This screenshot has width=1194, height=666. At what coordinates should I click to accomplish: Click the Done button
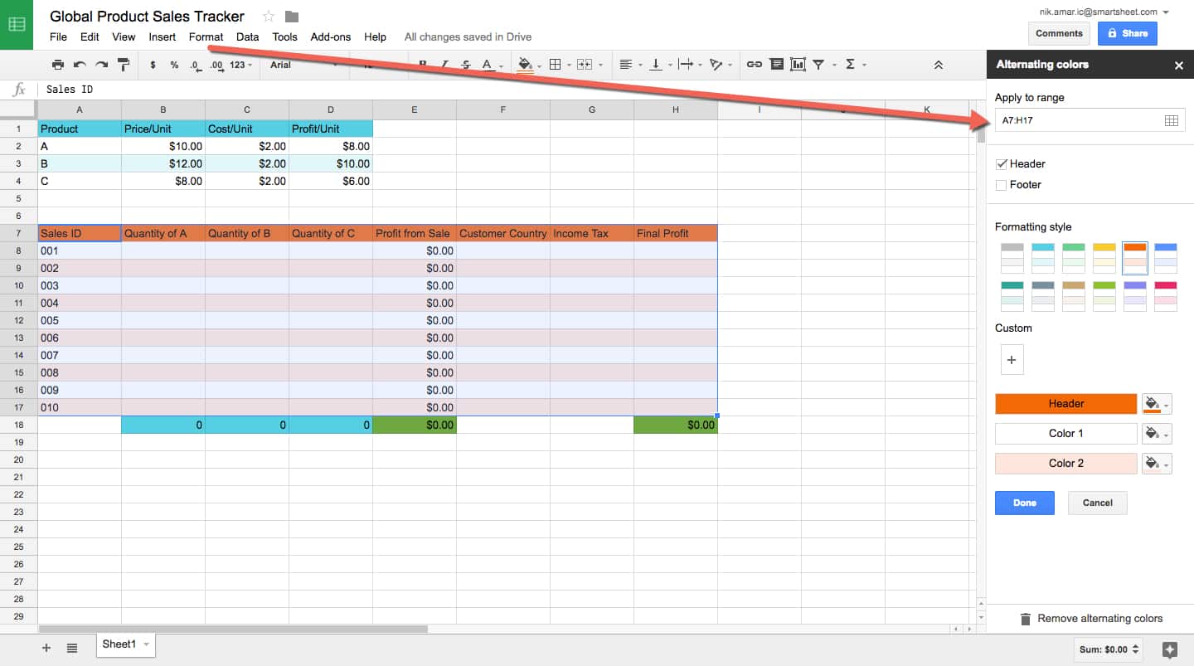click(1024, 503)
